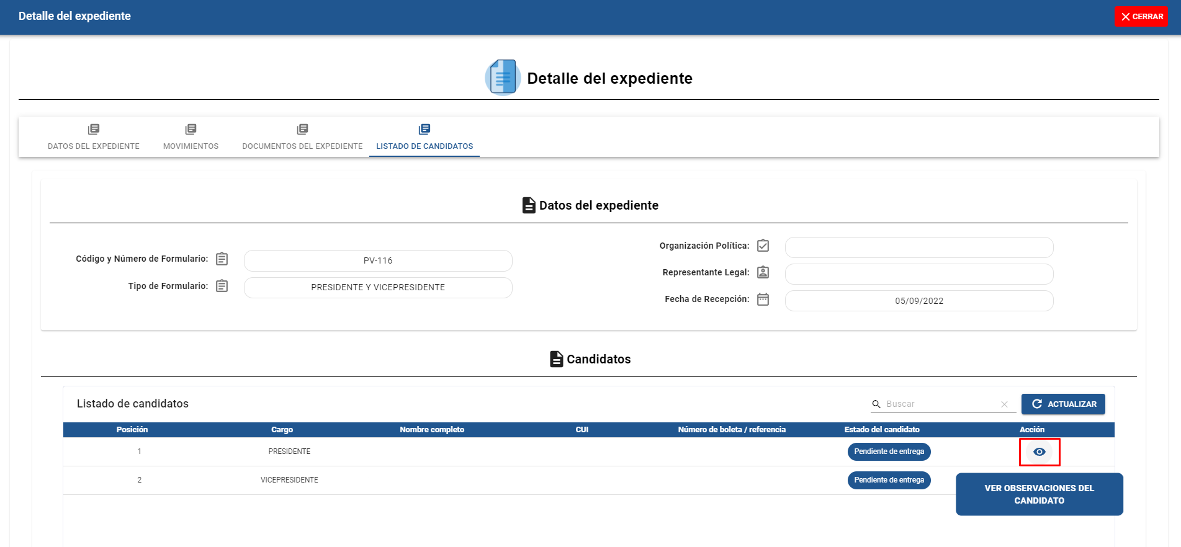
Task: Click the large document icon next to page title
Action: click(502, 78)
